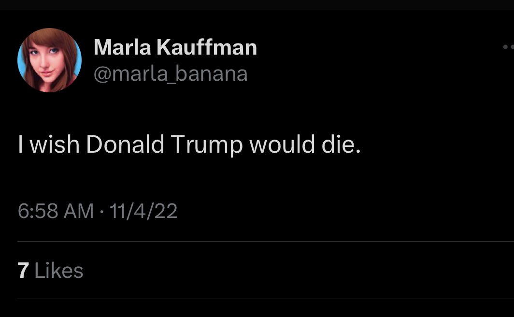Viewport: 514px width, 317px height.
Task: Click the words would die in tweet
Action: [x=305, y=144]
